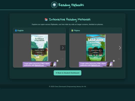Open fliphtml5.com link in English panel ad

coord(39,65)
